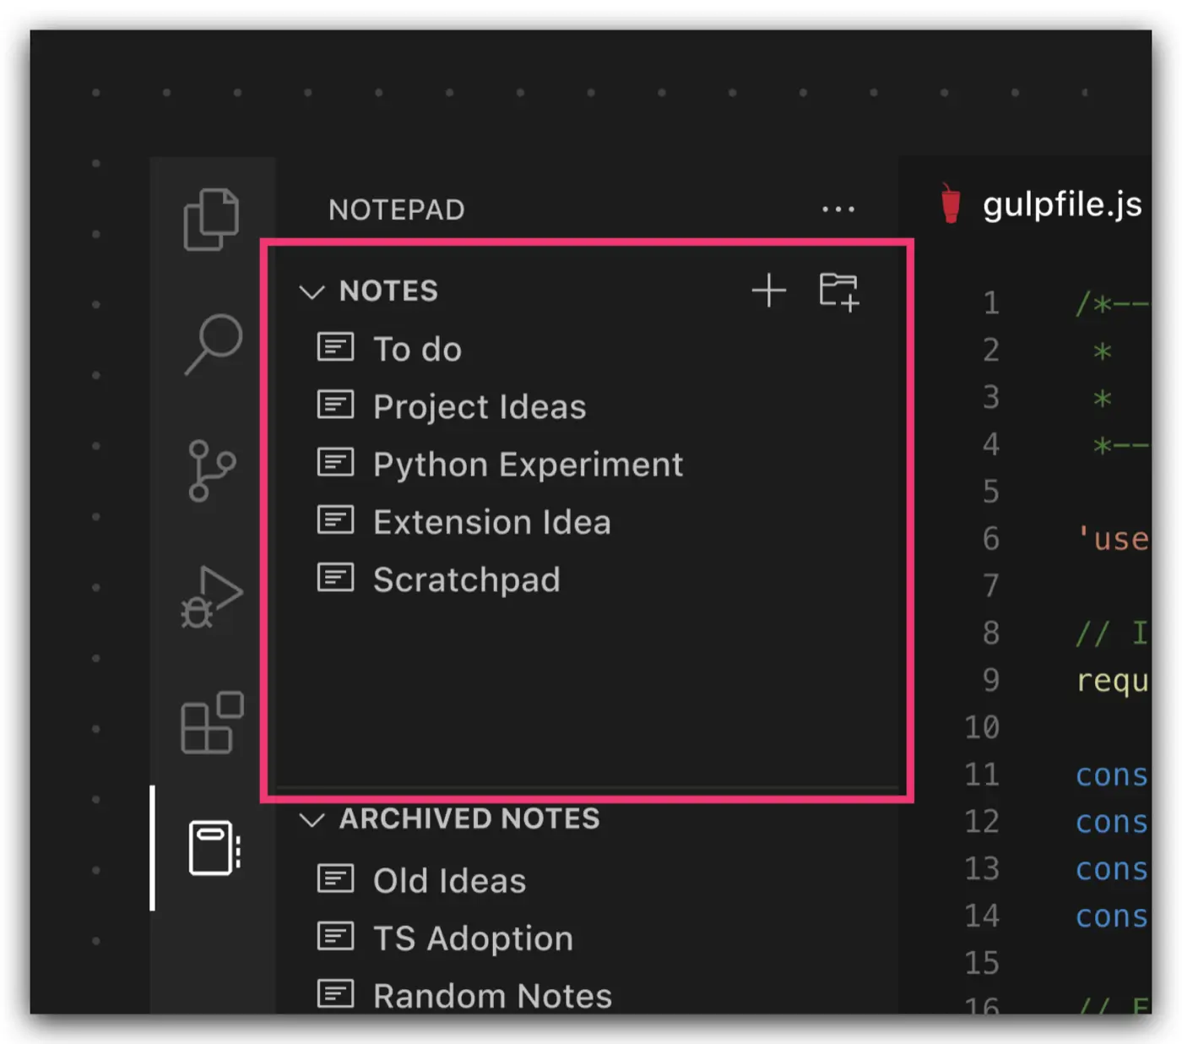Image resolution: width=1182 pixels, height=1044 pixels.
Task: Open the Extension Idea note
Action: [491, 522]
